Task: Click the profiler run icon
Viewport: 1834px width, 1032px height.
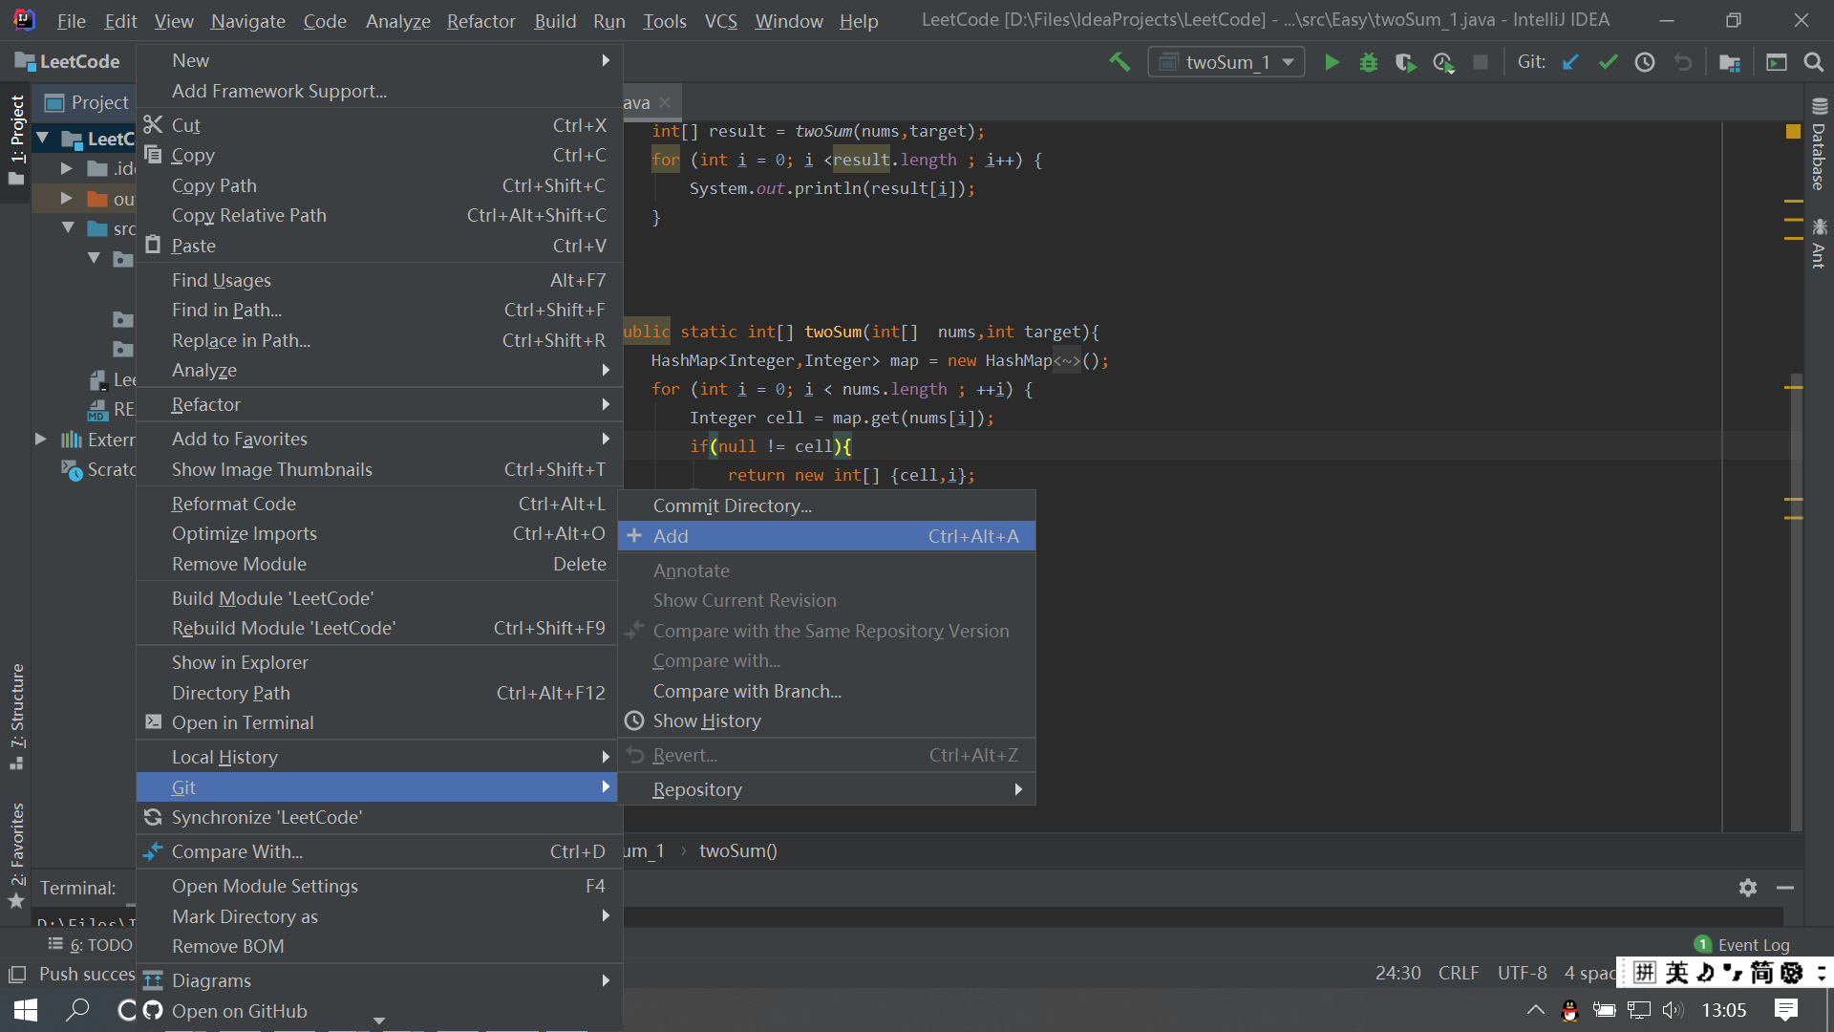Action: 1443,62
